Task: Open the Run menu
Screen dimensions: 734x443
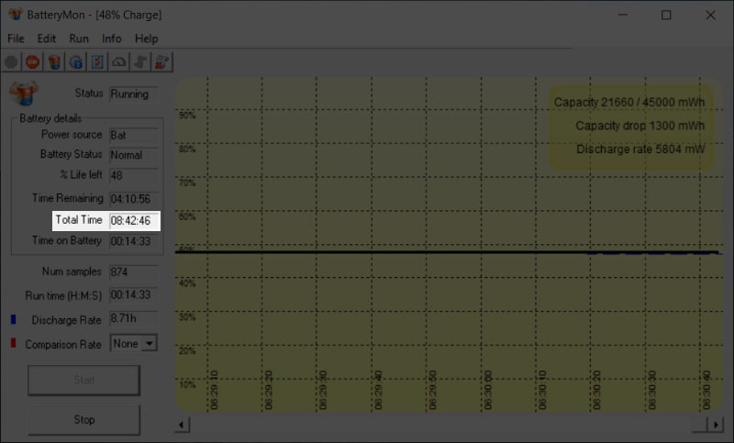Action: coord(79,39)
